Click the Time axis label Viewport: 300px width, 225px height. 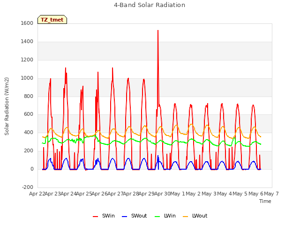(x=265, y=201)
